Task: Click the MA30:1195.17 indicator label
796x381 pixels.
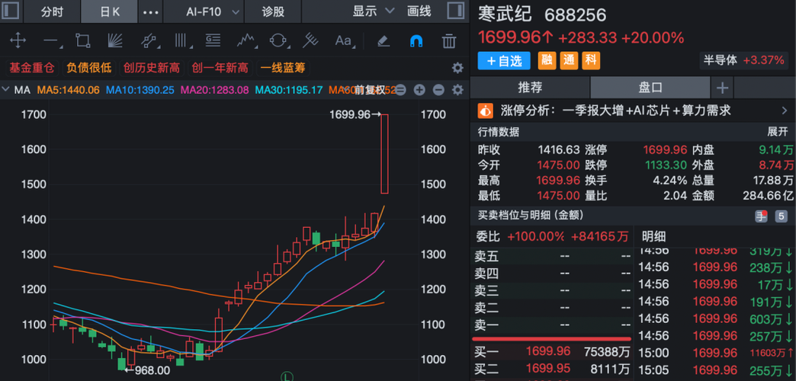Action: (x=289, y=91)
